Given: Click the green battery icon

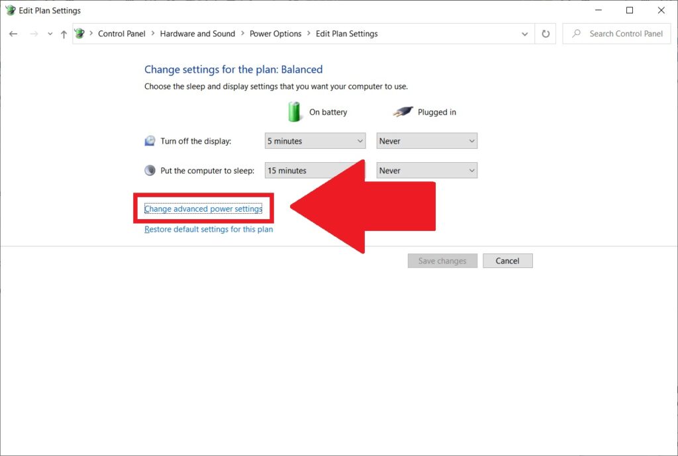Looking at the screenshot, I should tap(295, 111).
